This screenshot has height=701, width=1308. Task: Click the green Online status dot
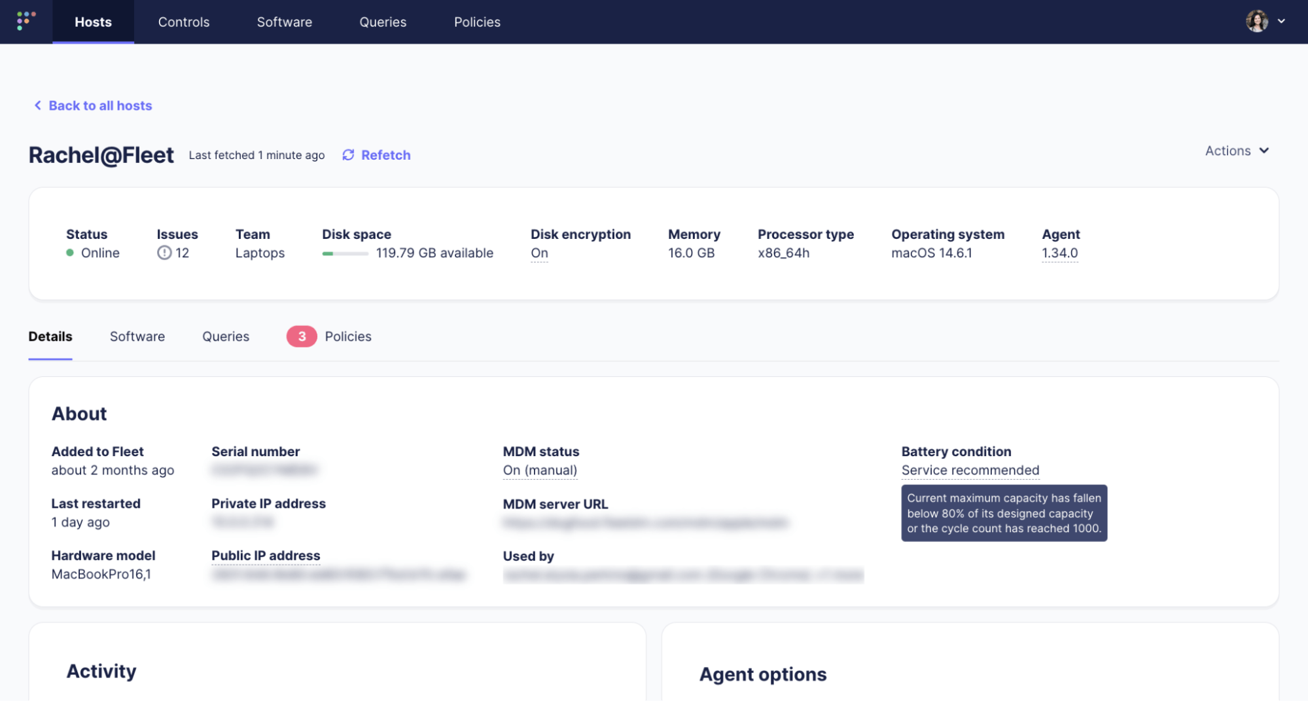pos(70,253)
